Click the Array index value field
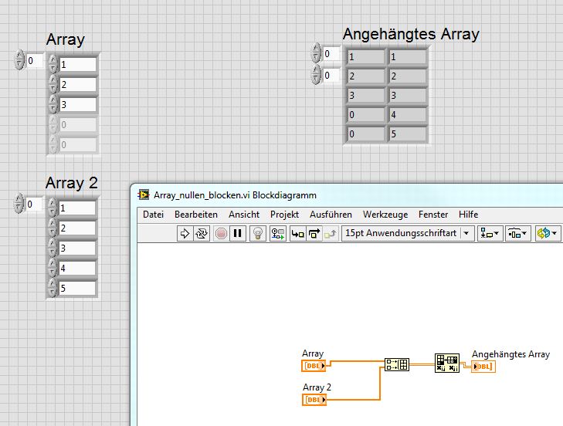The image size is (563, 426). point(35,61)
